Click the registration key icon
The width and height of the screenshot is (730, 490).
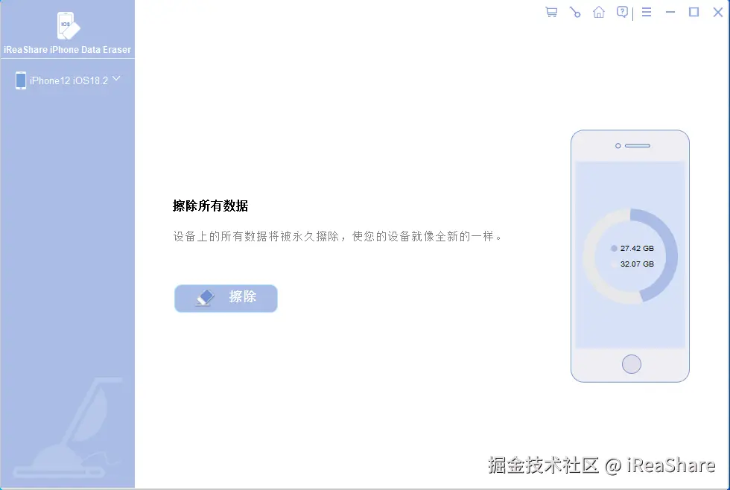[574, 12]
